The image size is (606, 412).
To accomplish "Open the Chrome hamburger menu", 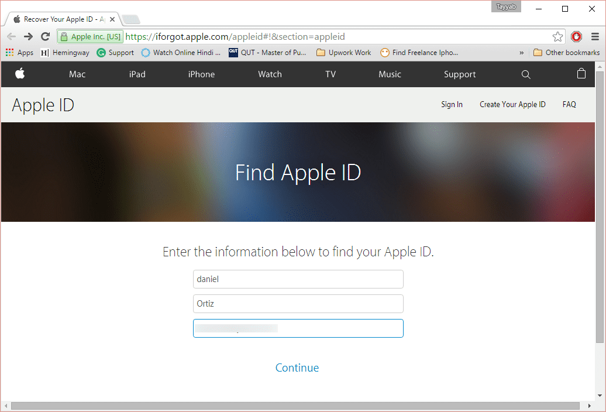I will point(594,37).
